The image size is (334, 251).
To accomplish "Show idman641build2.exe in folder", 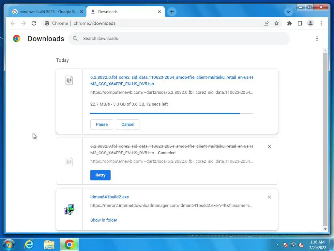I will tap(104, 220).
